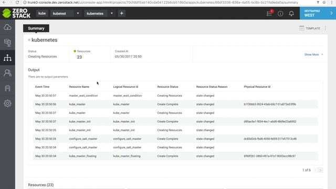Click the browser filter icon beside star
The width and height of the screenshot is (336, 189).
coord(318,2)
